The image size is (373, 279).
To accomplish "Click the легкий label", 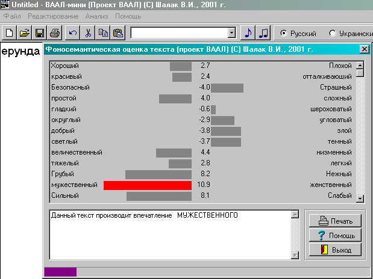I will point(341,164).
